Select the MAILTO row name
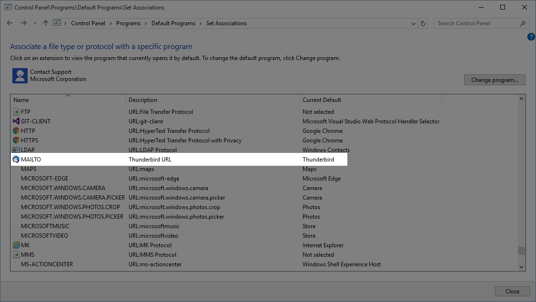Image resolution: width=536 pixels, height=302 pixels. coord(31,160)
